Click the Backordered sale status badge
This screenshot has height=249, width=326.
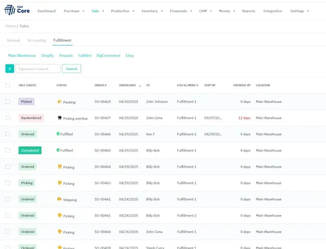coord(31,118)
